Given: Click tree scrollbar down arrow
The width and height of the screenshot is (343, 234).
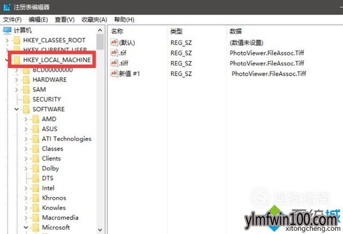Looking at the screenshot, I should click(x=100, y=230).
